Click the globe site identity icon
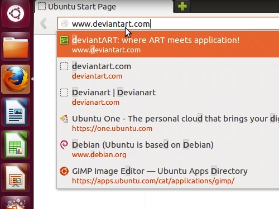The width and height of the screenshot is (279, 209). [65, 24]
